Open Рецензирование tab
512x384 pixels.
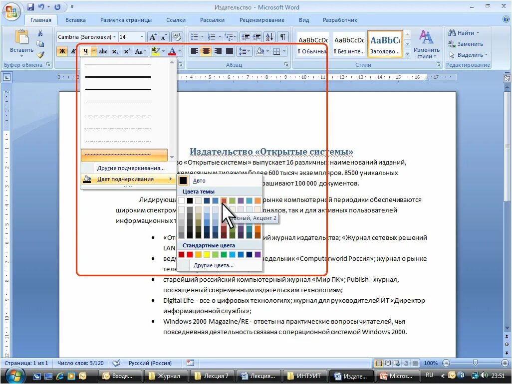(261, 20)
